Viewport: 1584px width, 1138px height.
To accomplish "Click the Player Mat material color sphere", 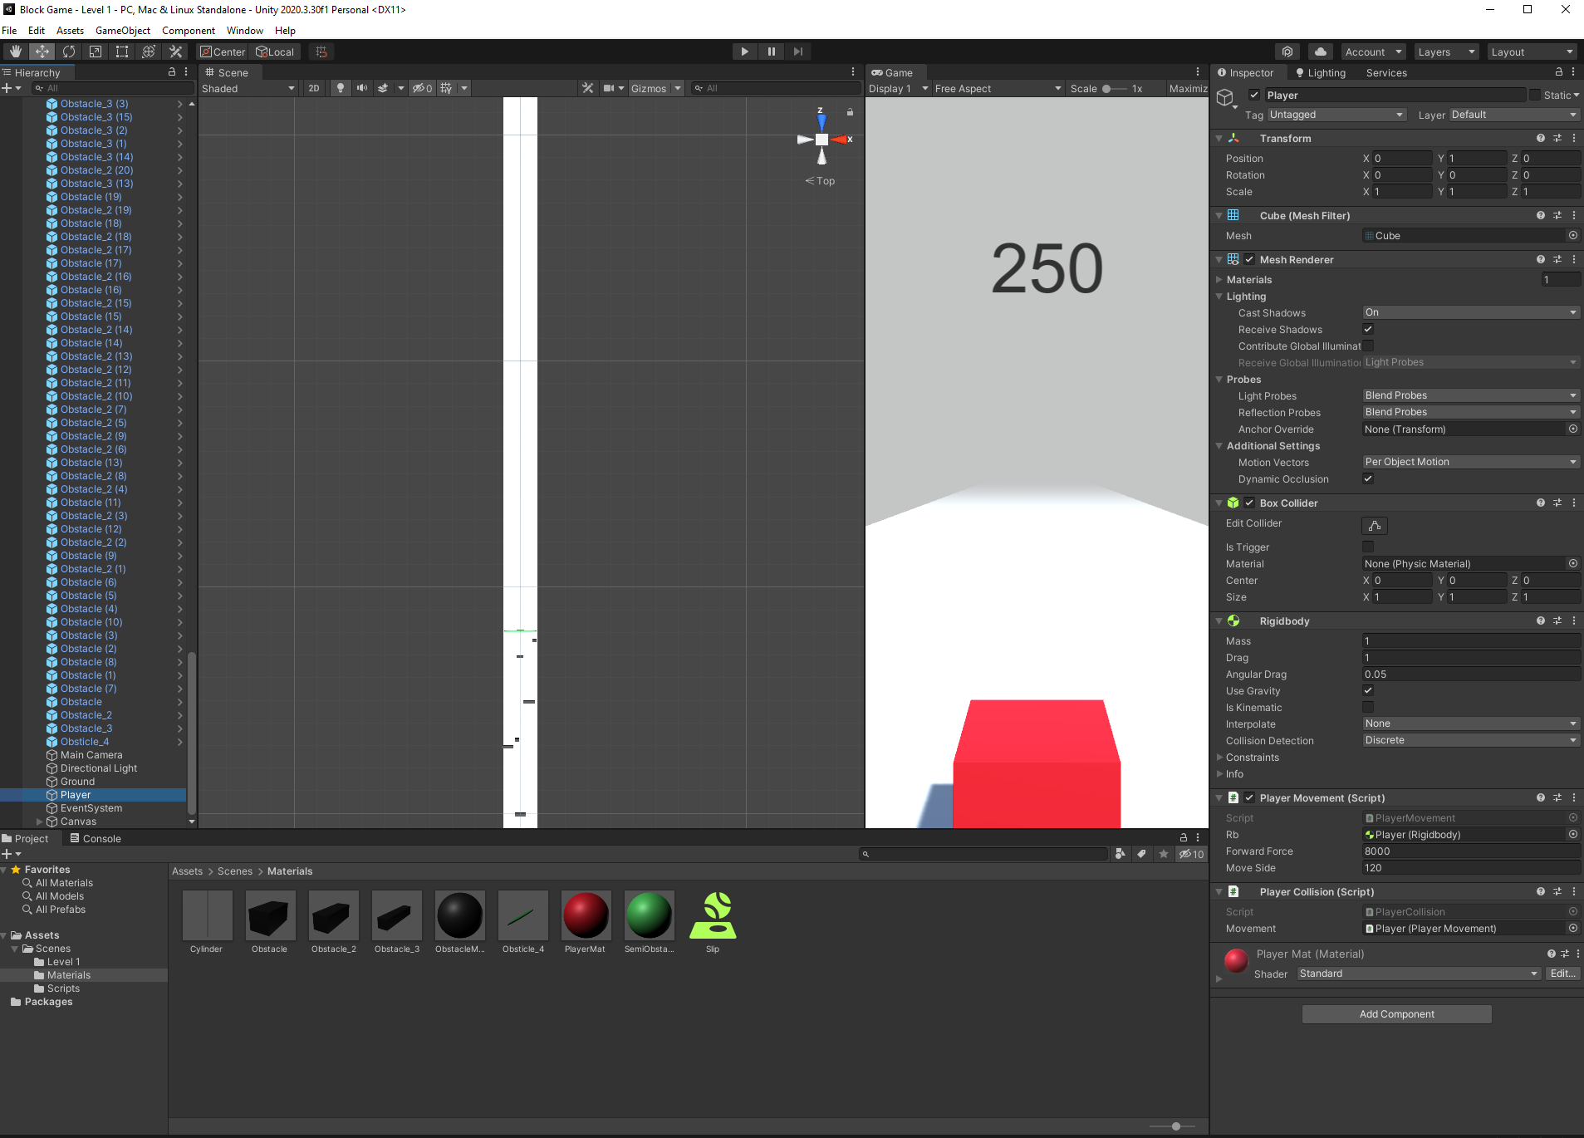I will (1236, 961).
